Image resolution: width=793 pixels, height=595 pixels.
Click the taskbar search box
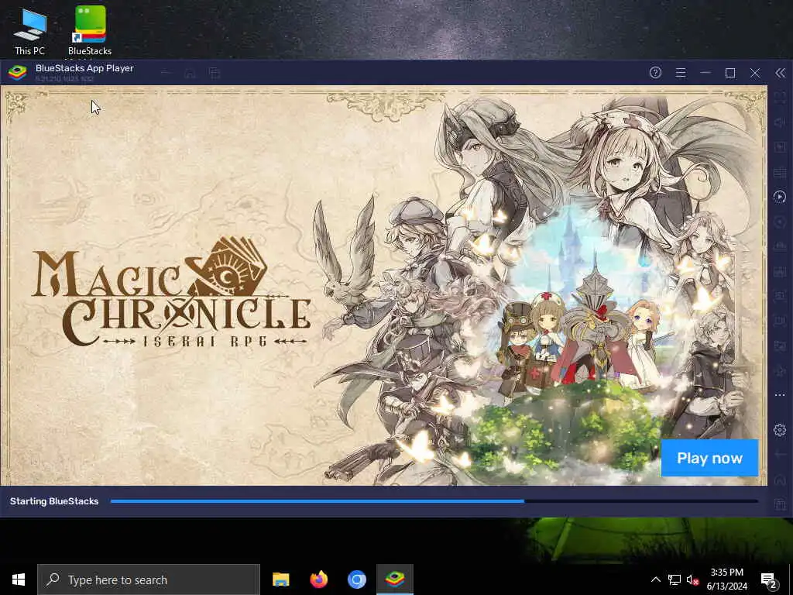[x=149, y=580]
